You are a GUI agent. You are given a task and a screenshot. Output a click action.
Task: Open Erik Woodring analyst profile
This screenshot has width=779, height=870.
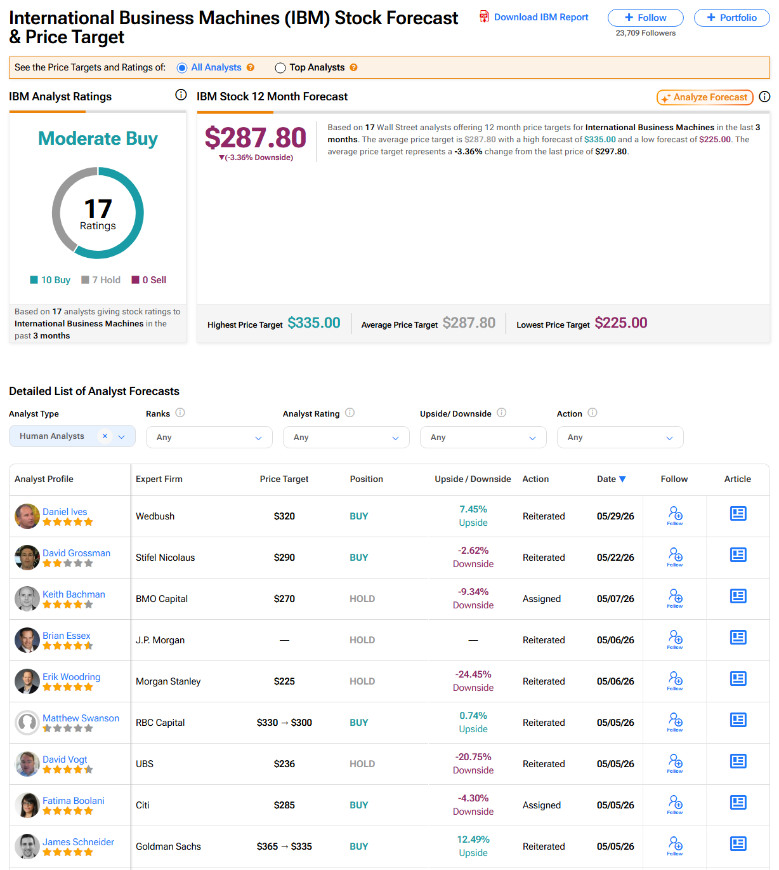pos(71,677)
